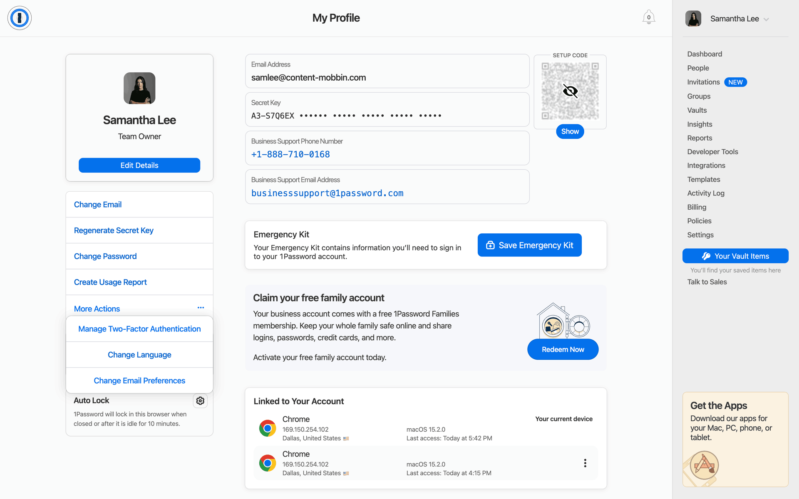The image size is (799, 499).
Task: Click Talk to Sales link
Action: pyautogui.click(x=707, y=282)
